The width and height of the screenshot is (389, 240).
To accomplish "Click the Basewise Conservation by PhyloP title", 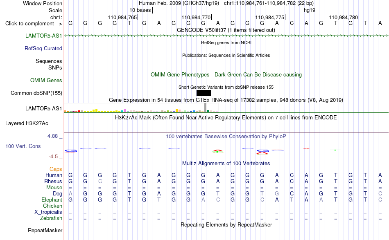I will point(226,137).
